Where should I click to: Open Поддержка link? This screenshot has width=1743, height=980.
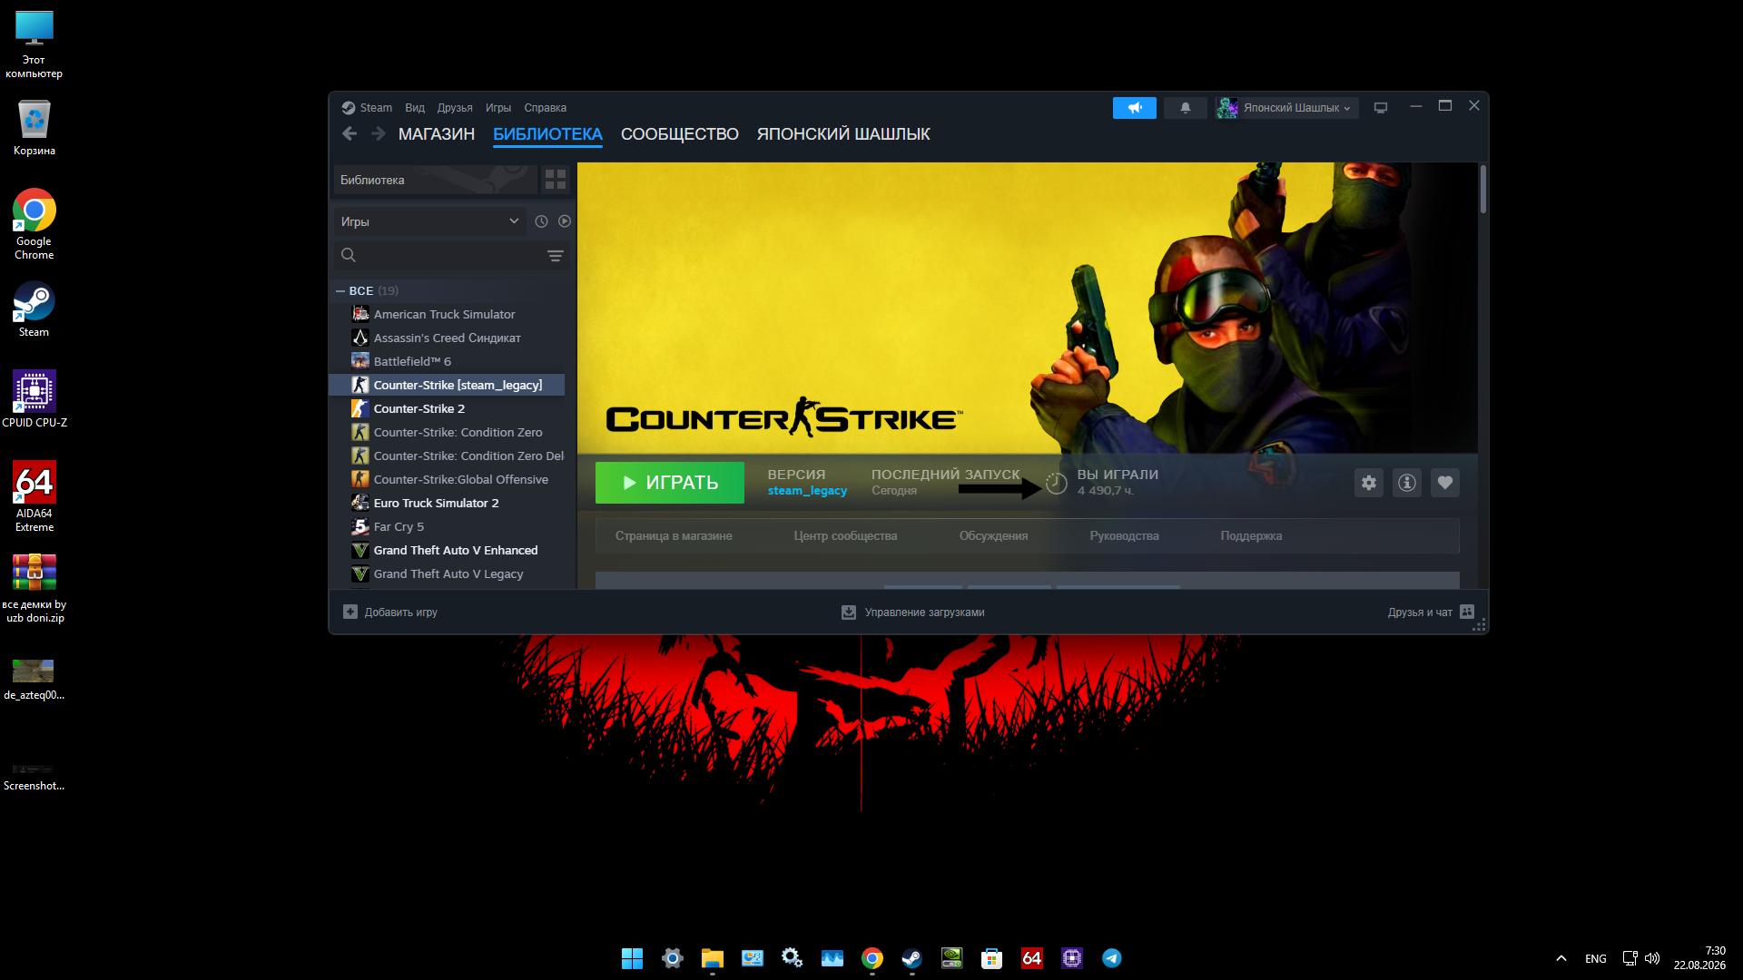(1251, 536)
